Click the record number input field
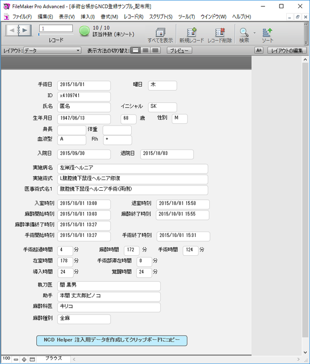 [x=56, y=28]
